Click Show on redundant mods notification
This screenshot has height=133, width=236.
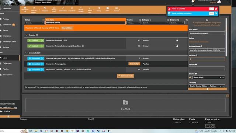[x=211, y=13]
